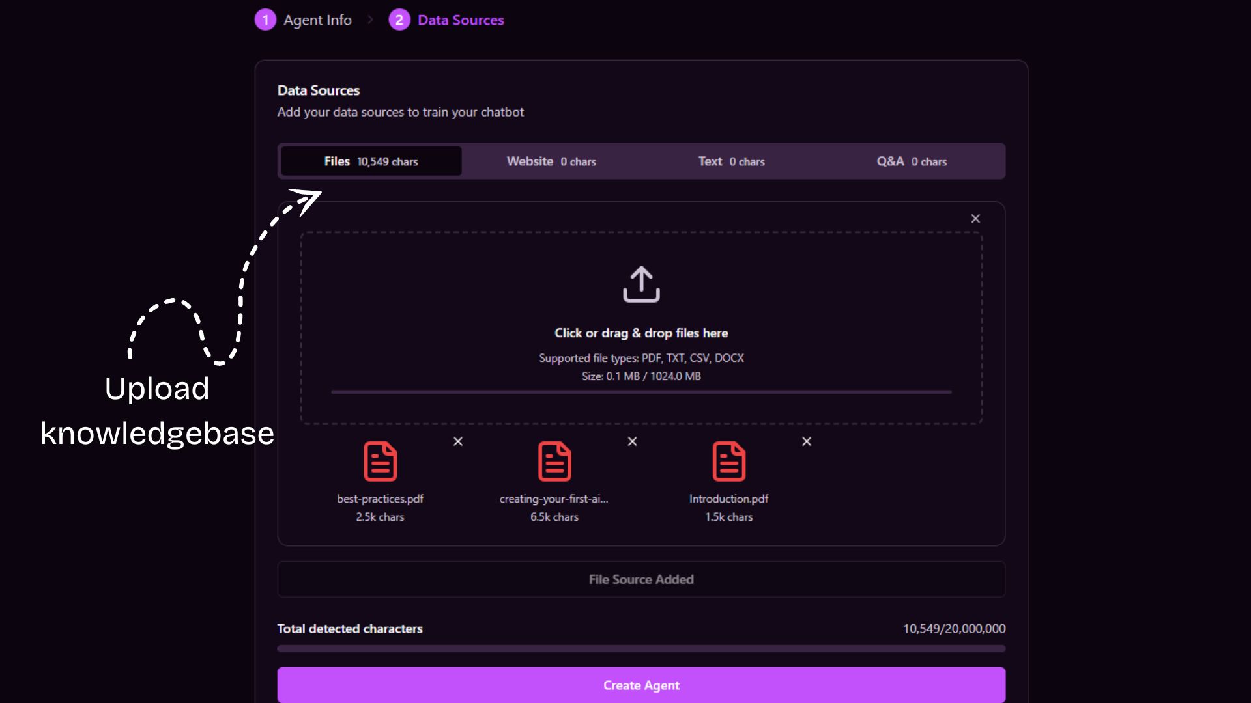The image size is (1251, 703).
Task: Open the Website data source tab
Action: (551, 161)
